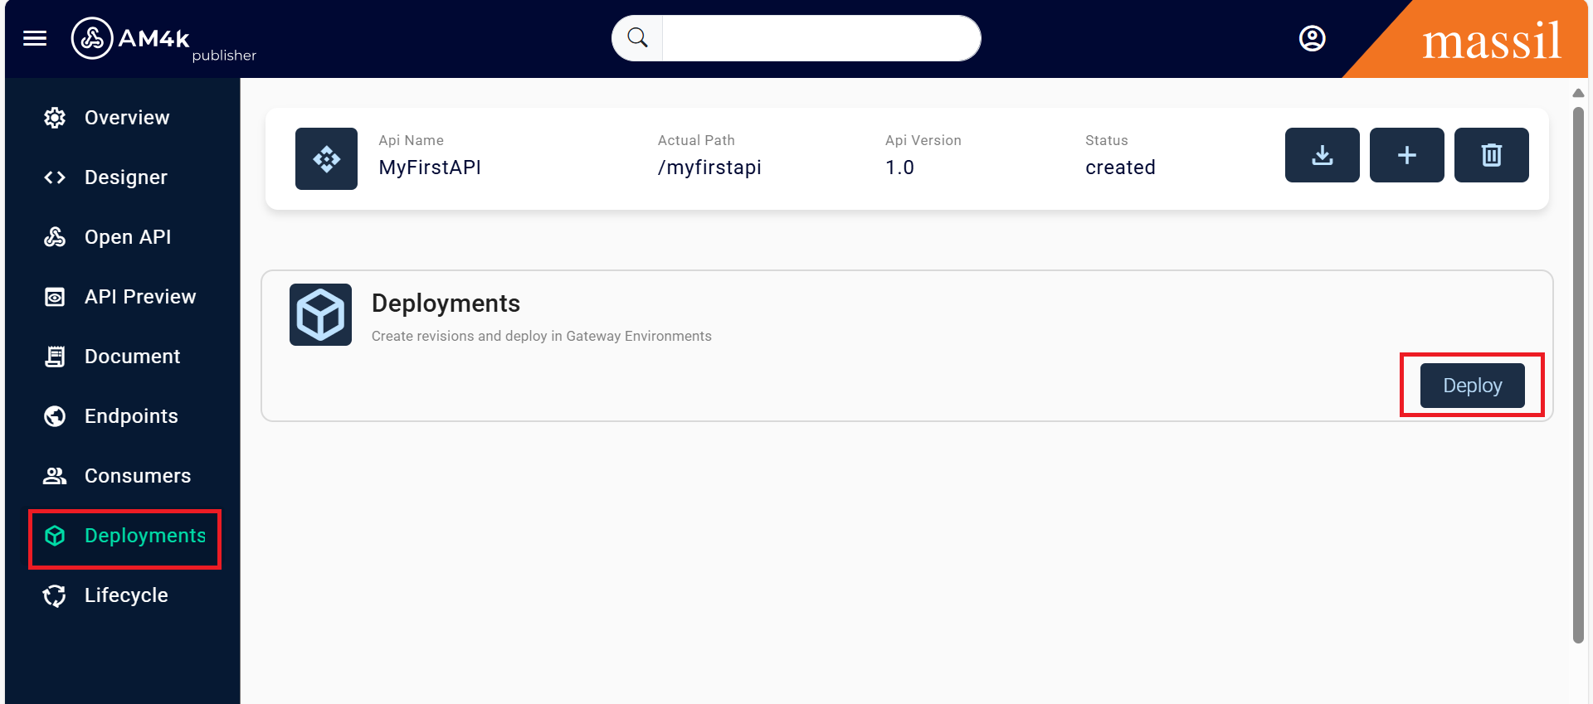This screenshot has width=1593, height=704.
Task: Open the Overview menu item
Action: pos(126,118)
